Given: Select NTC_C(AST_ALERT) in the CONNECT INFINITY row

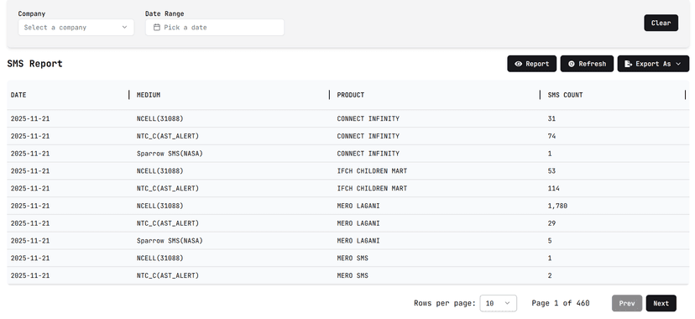Looking at the screenshot, I should pos(168,136).
